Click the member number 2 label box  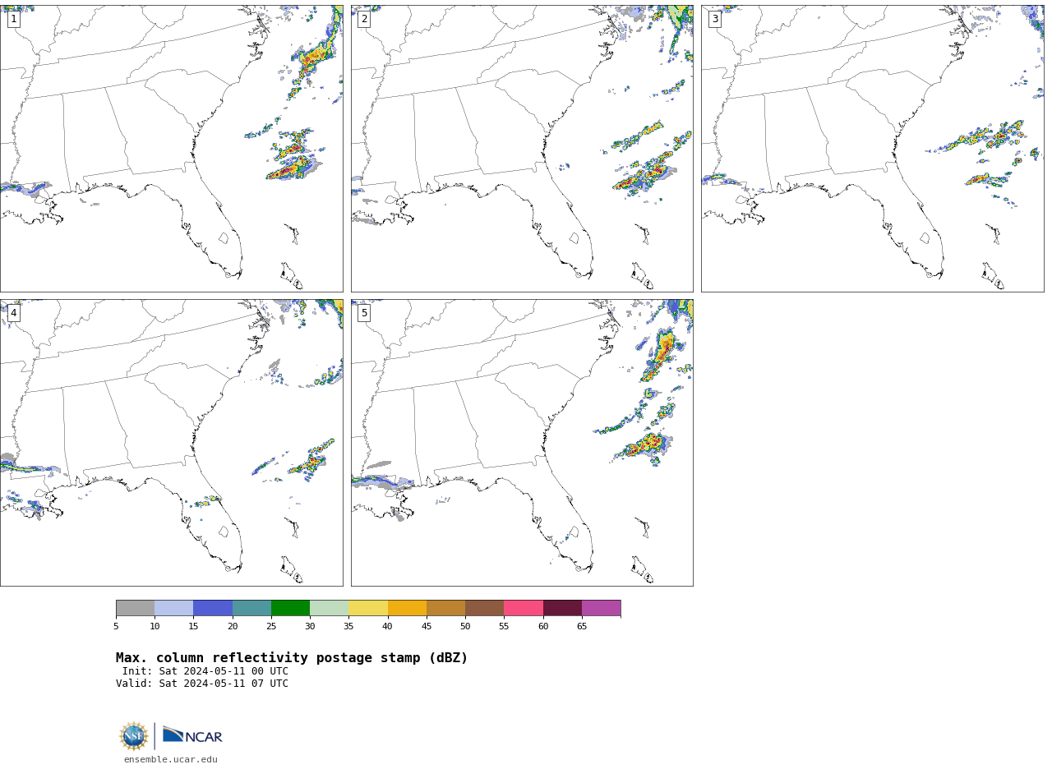[x=364, y=19]
